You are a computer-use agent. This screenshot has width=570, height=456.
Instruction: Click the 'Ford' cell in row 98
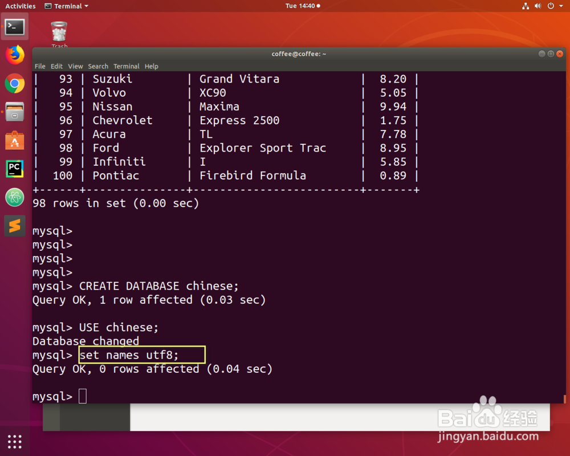coord(106,148)
